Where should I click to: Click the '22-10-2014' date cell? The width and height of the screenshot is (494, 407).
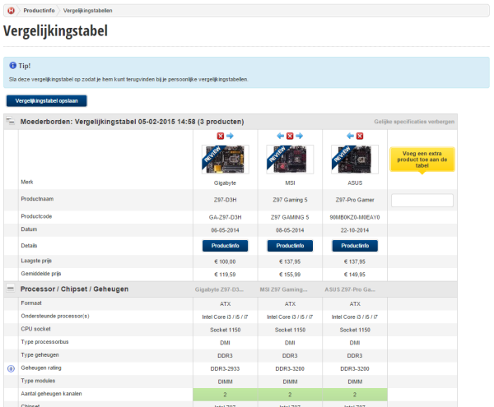[355, 230]
